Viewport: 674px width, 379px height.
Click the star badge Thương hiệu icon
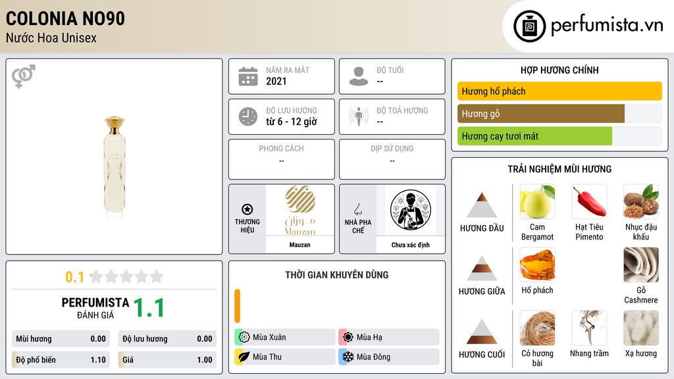(247, 209)
